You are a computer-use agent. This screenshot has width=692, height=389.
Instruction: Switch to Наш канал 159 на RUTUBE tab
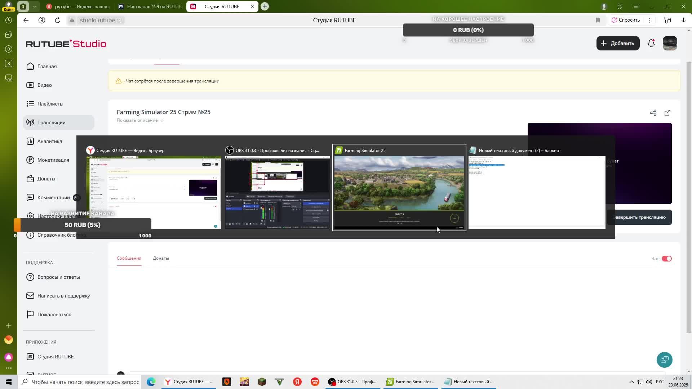click(x=150, y=6)
